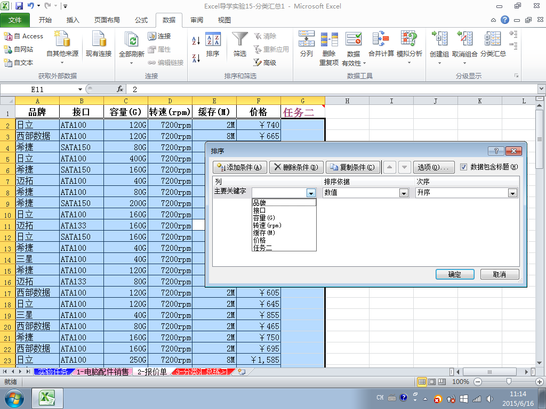The width and height of the screenshot is (546, 409).
Task: Import data from web (自网站)
Action: pos(19,50)
